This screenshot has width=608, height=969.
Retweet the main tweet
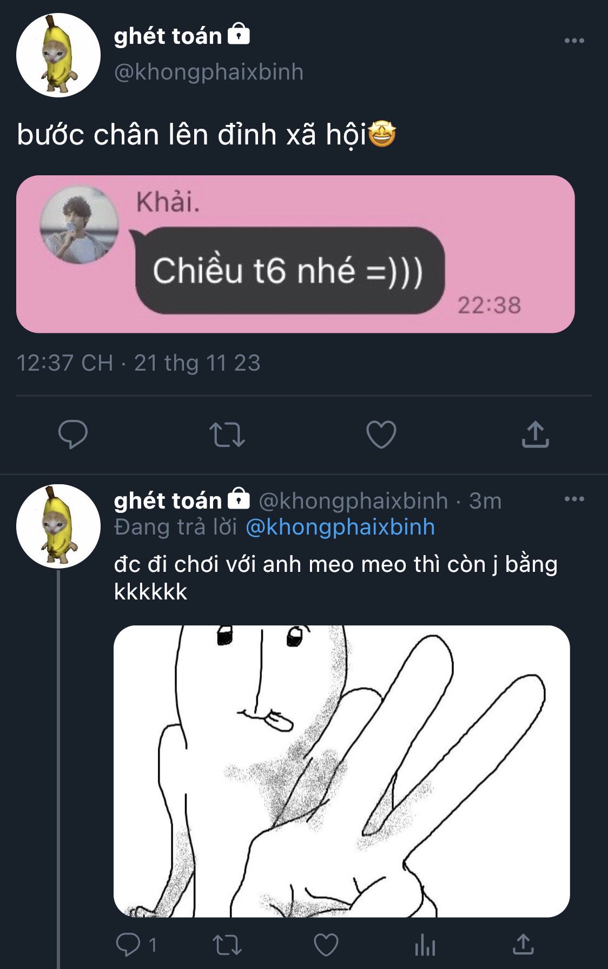(x=227, y=435)
